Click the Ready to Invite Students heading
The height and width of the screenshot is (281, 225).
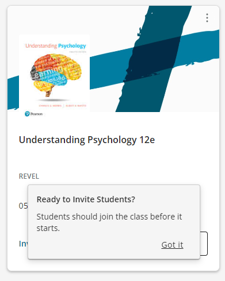tap(86, 199)
